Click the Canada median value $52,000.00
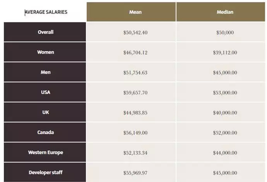The width and height of the screenshot is (267, 182). [x=225, y=133]
